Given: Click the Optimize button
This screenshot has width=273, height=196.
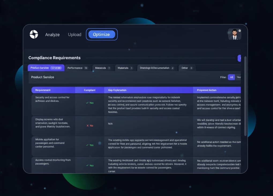Looking at the screenshot, I should coord(101,34).
